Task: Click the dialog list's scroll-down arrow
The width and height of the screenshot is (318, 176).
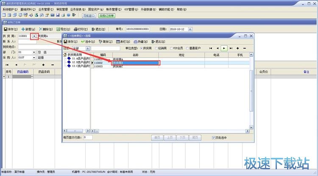Action: 251,127
